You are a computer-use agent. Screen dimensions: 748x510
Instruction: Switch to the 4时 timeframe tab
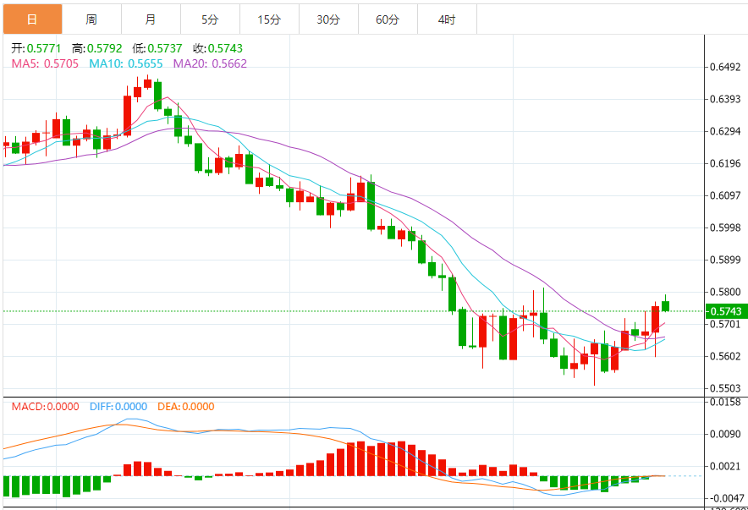447,19
